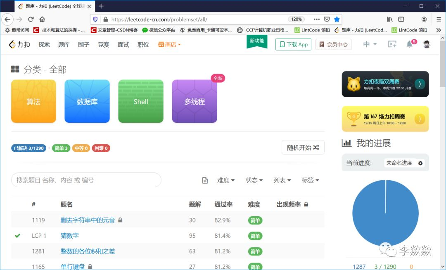
Task: Click the 下载 App button
Action: tap(293, 44)
